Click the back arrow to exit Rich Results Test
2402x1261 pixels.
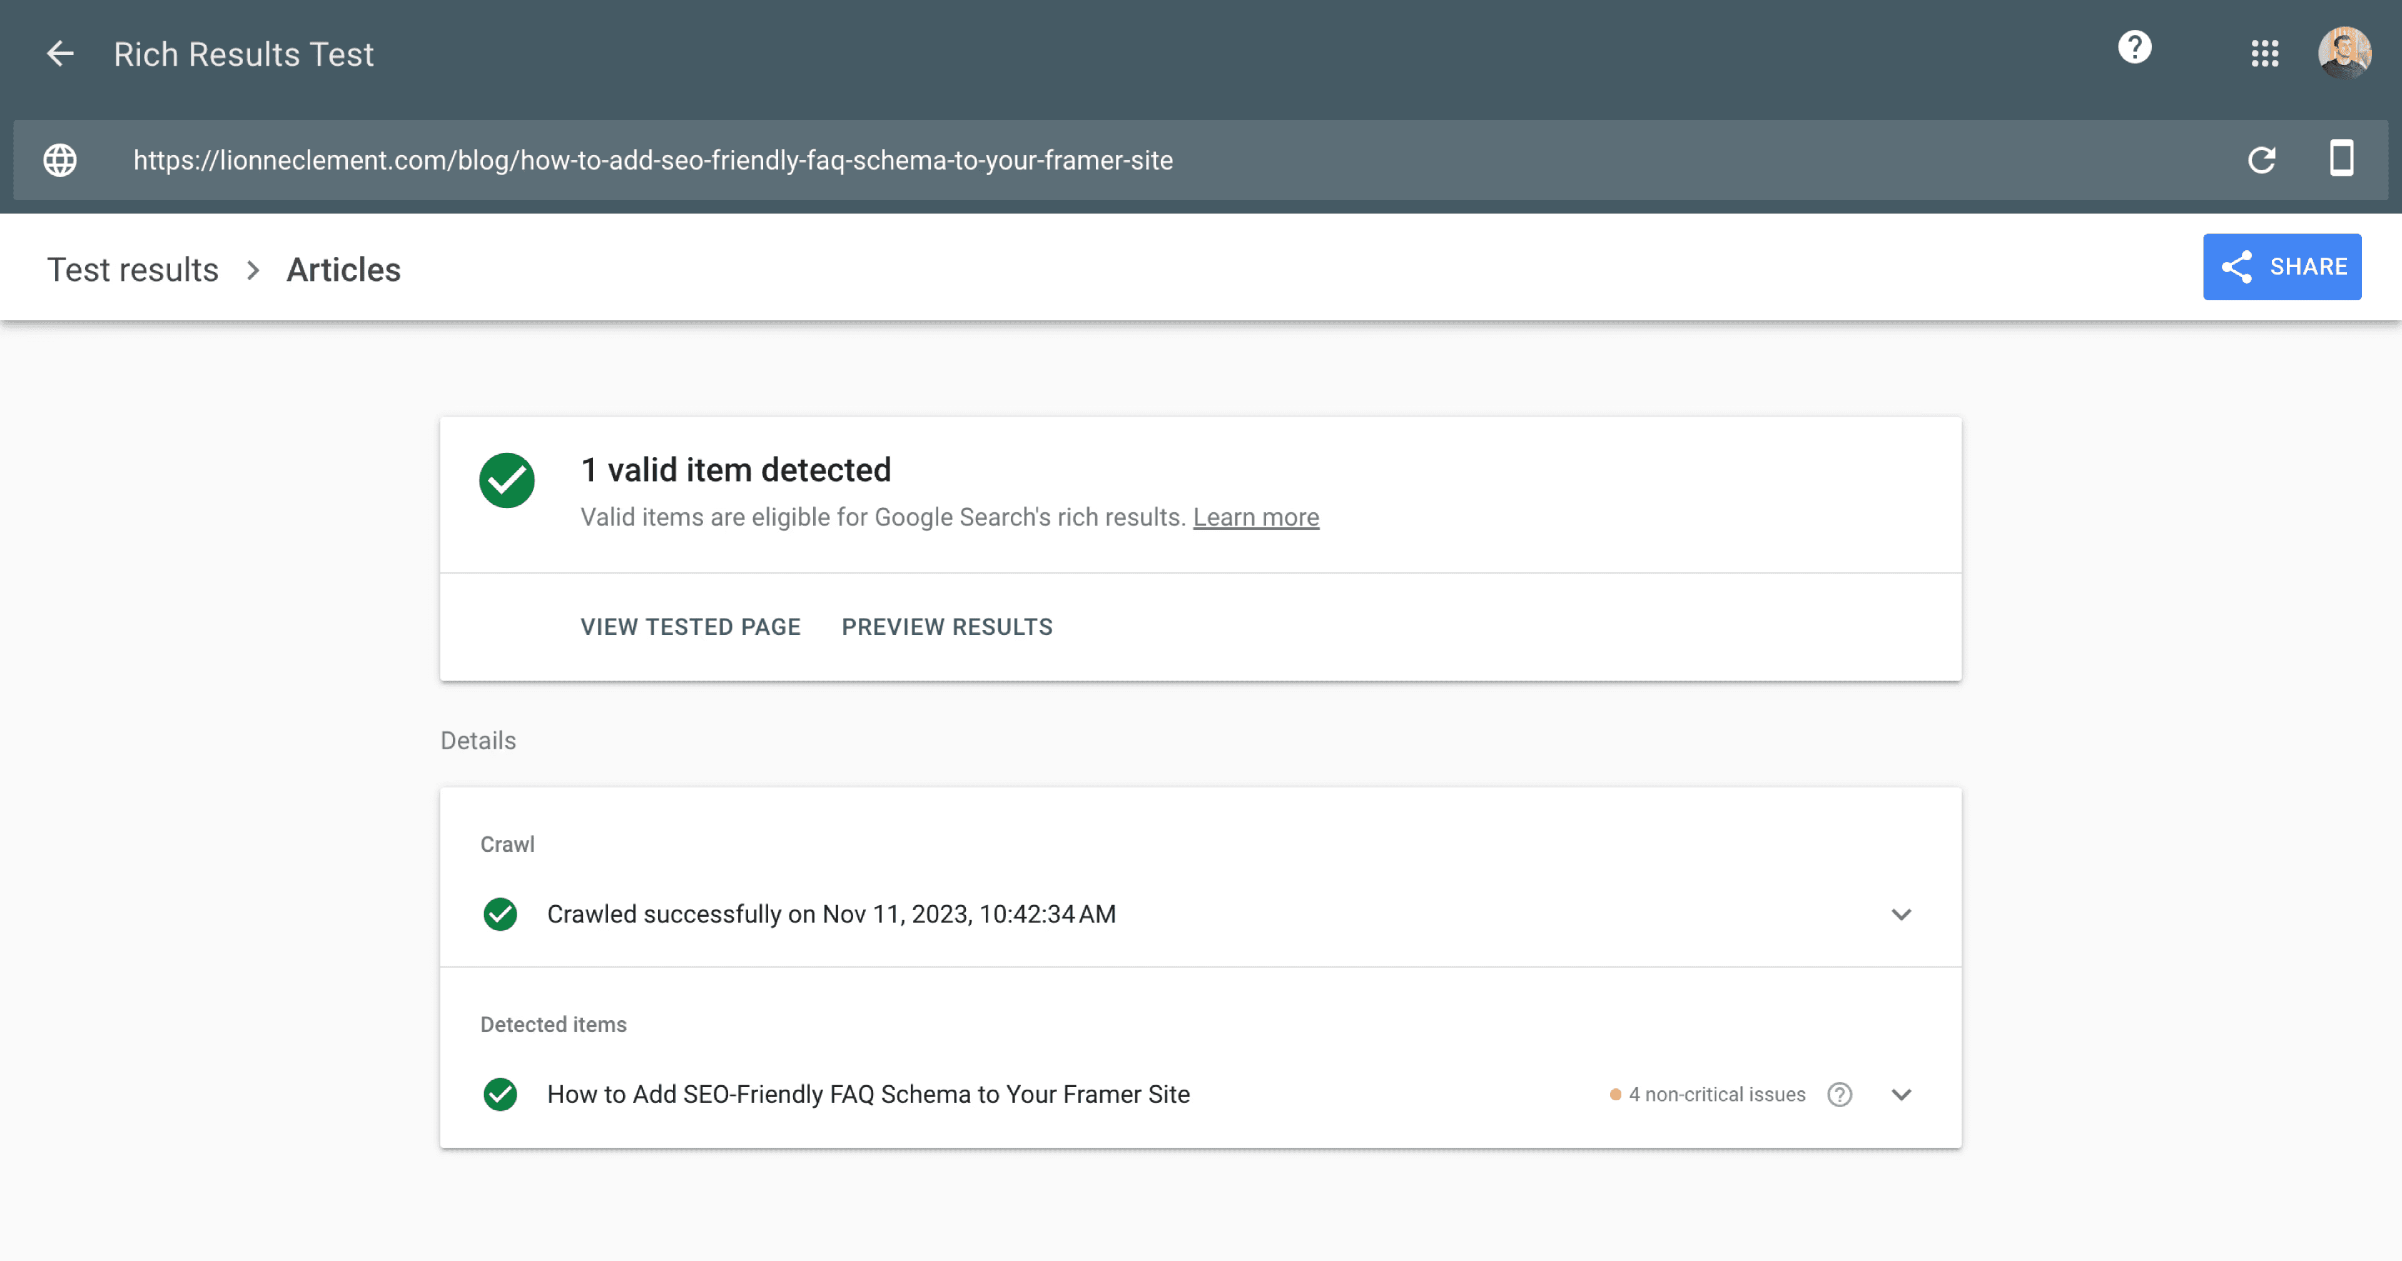(59, 53)
